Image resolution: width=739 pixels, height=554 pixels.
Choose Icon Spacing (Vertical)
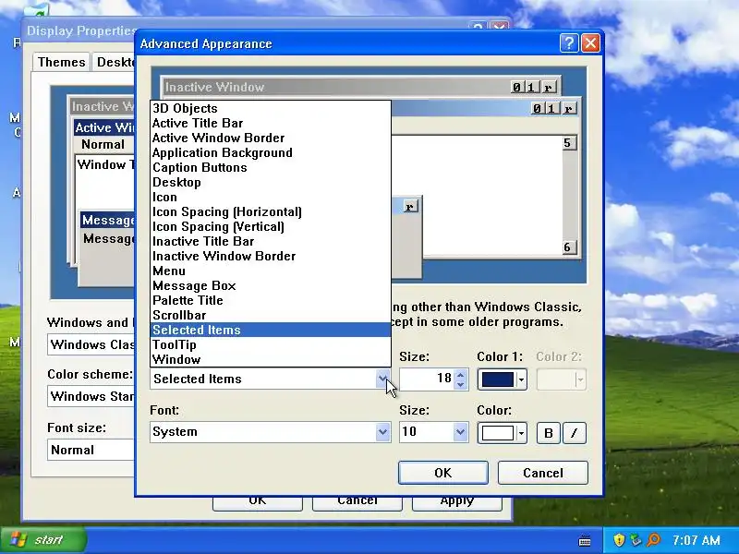point(271,226)
